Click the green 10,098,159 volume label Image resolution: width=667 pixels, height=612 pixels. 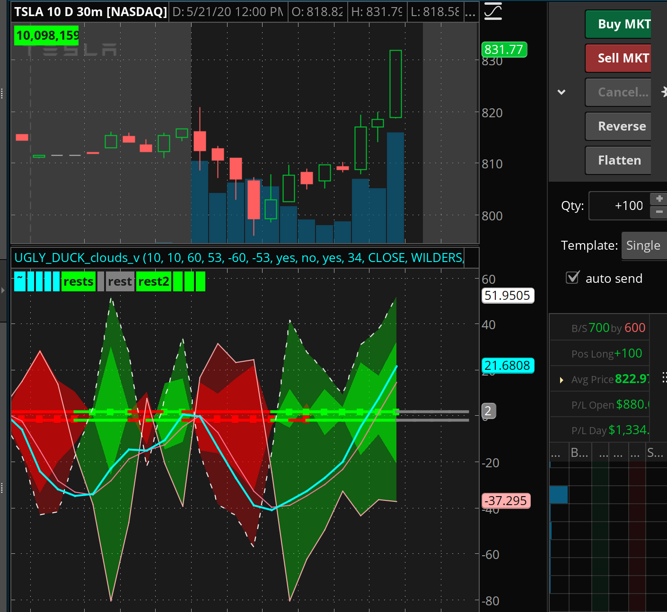click(47, 35)
